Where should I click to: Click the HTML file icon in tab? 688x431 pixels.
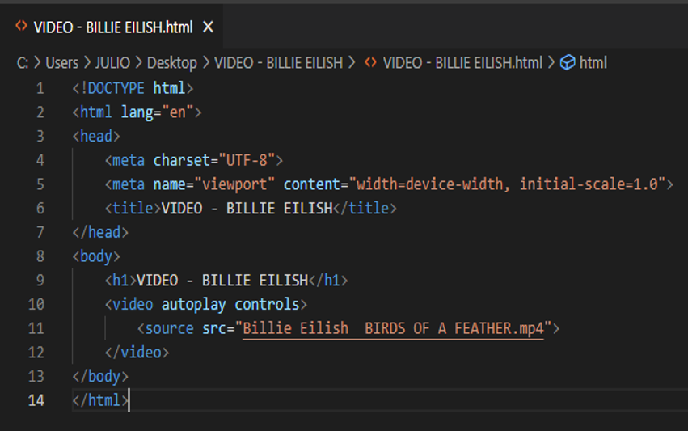click(x=21, y=27)
